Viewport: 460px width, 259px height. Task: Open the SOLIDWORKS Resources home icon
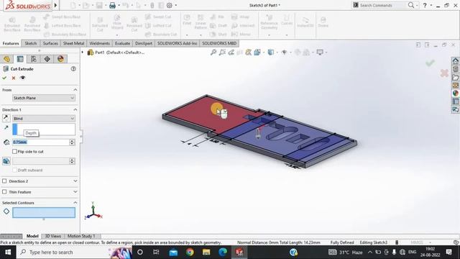pyautogui.click(x=455, y=61)
